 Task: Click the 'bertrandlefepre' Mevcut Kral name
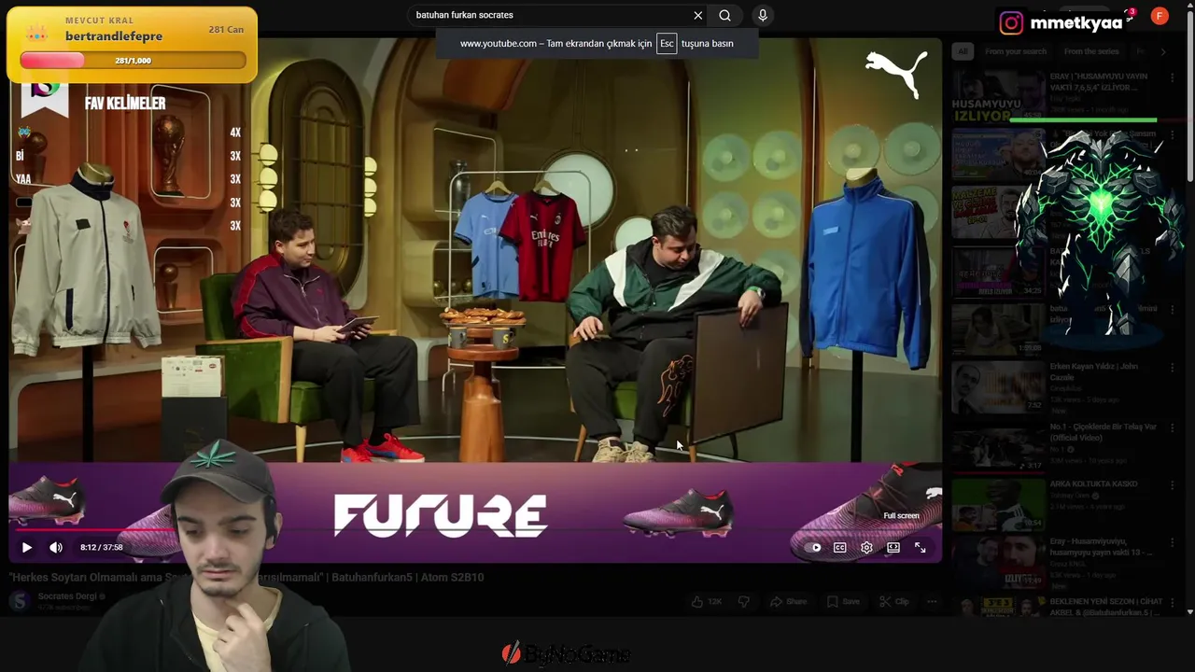[x=114, y=36]
